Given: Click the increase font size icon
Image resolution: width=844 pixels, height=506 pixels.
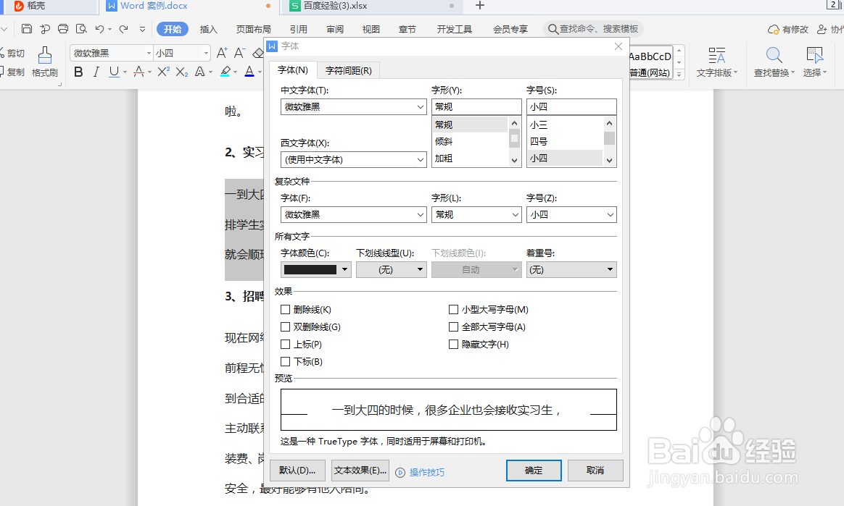Looking at the screenshot, I should 221,53.
